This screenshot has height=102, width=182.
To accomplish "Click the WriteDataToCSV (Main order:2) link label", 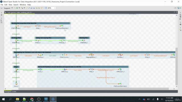I will pyautogui.click(x=106, y=78).
